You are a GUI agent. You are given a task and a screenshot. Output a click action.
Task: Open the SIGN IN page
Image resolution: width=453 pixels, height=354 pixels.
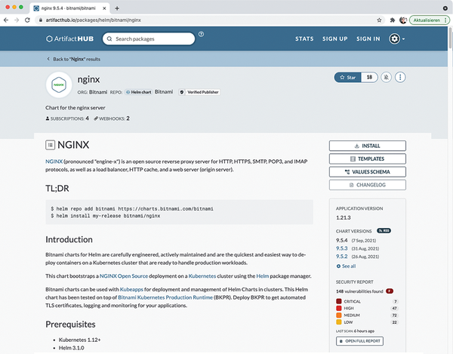click(x=368, y=38)
